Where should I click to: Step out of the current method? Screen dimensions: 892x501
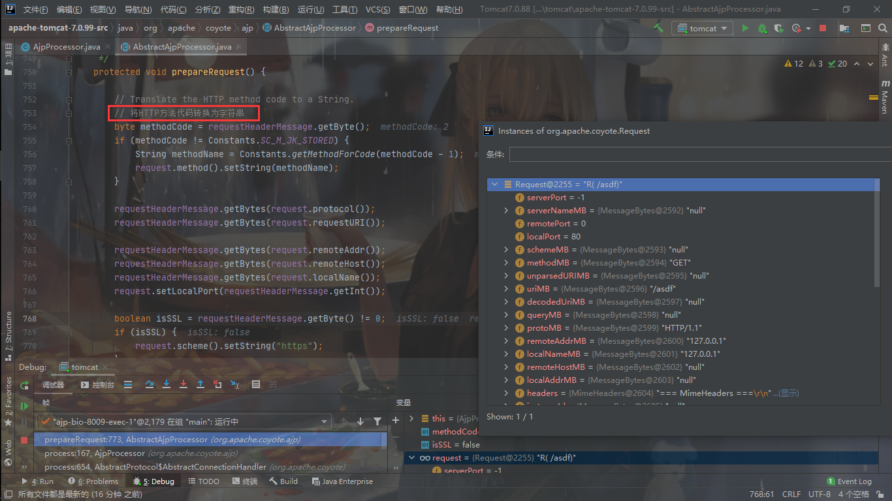[200, 385]
